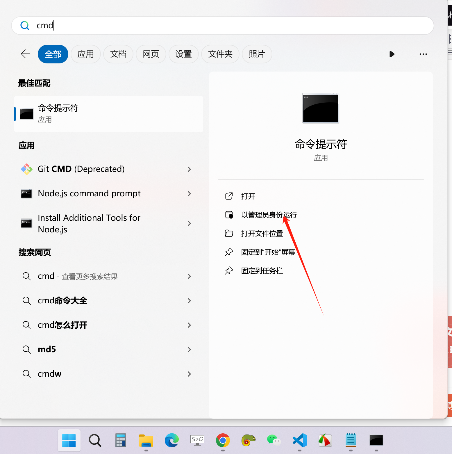Open the chameleon app on taskbar

point(248,440)
